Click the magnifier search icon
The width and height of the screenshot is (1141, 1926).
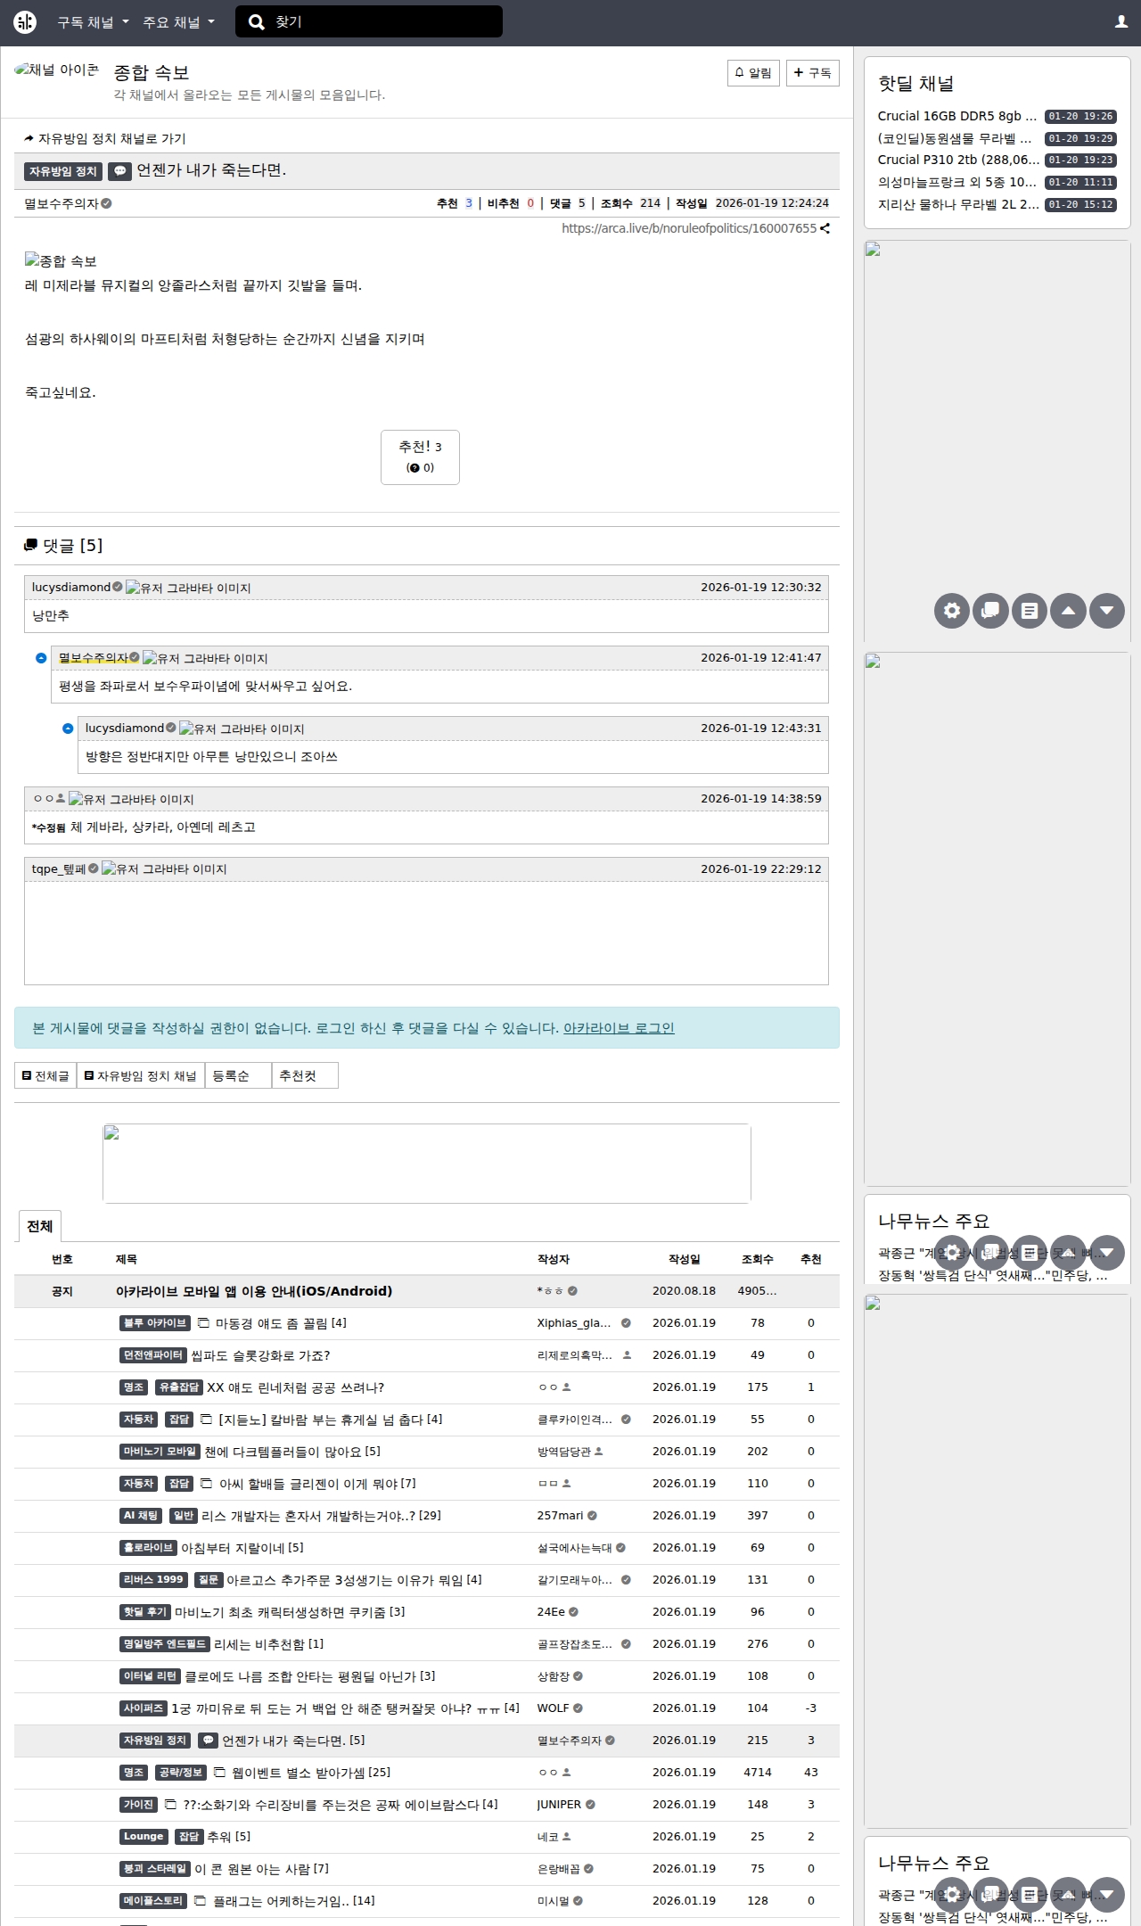pos(257,22)
